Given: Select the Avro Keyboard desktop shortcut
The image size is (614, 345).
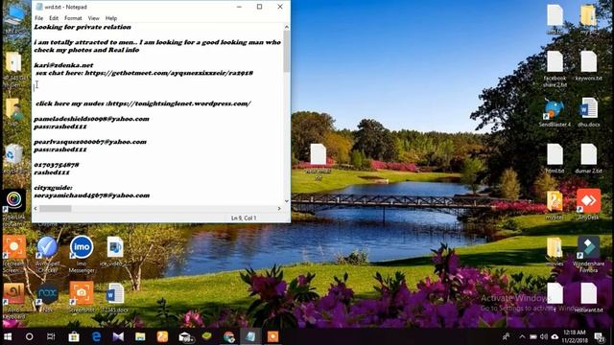Looking at the screenshot, I should 13,300.
